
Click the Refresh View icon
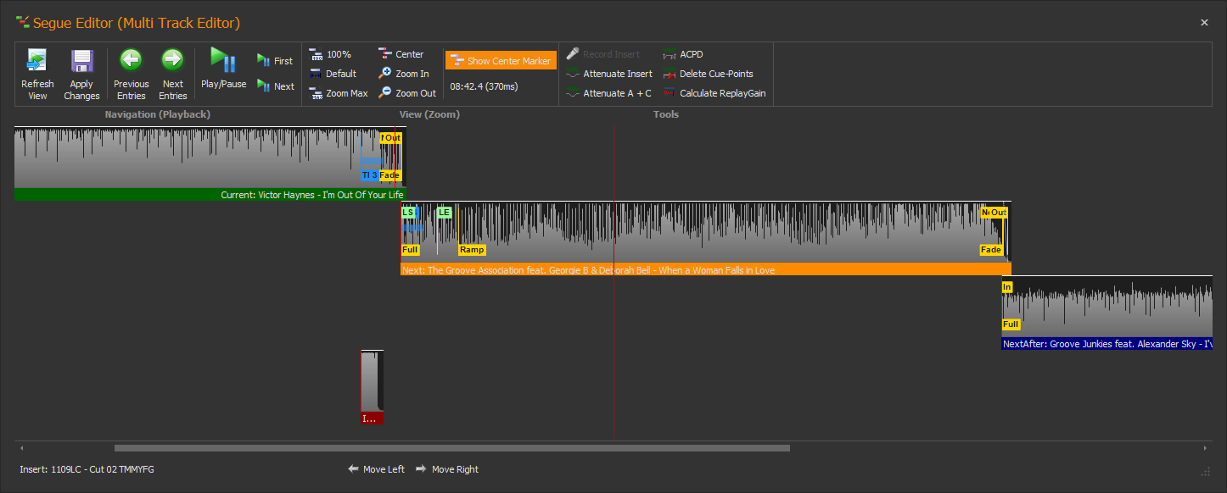pyautogui.click(x=37, y=62)
